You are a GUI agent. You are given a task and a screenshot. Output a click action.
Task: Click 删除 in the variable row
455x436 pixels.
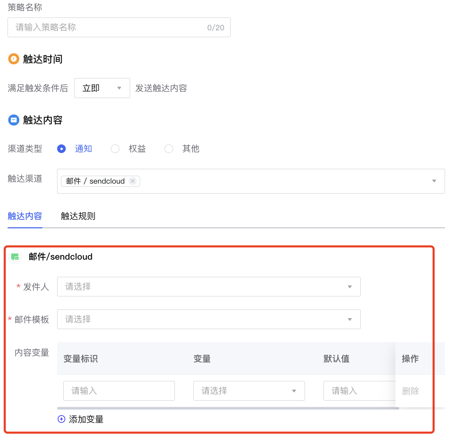tap(411, 391)
